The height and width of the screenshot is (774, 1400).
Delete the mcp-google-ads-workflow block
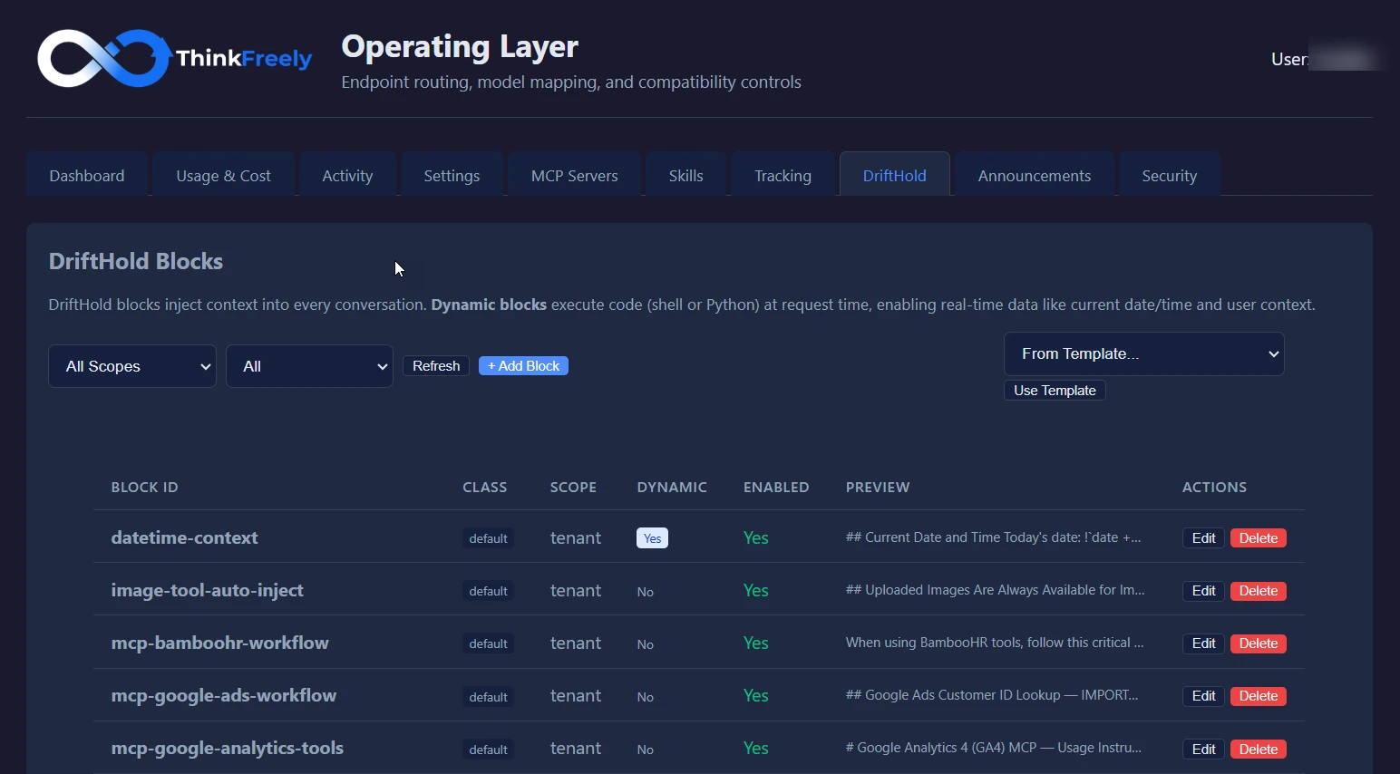(x=1259, y=696)
